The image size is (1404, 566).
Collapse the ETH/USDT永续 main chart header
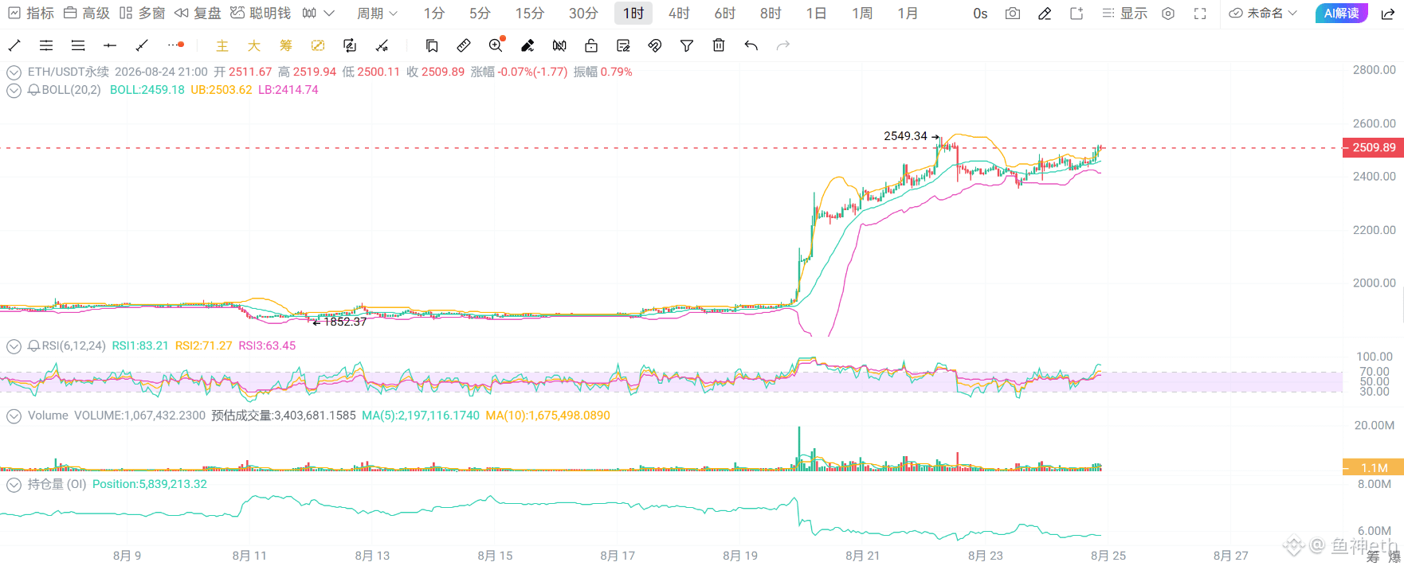[14, 72]
